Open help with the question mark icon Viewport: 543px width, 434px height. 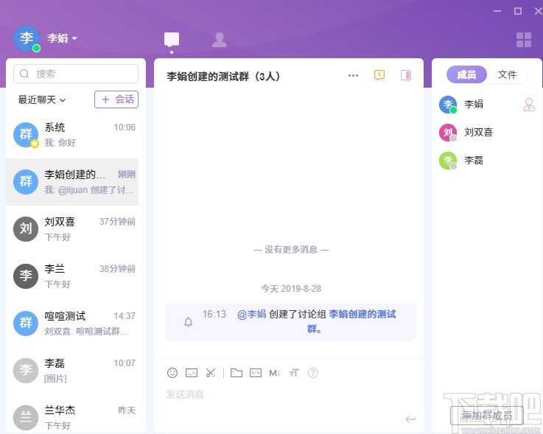pyautogui.click(x=313, y=373)
